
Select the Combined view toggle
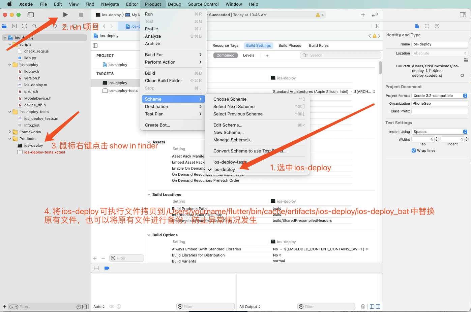coord(226,55)
